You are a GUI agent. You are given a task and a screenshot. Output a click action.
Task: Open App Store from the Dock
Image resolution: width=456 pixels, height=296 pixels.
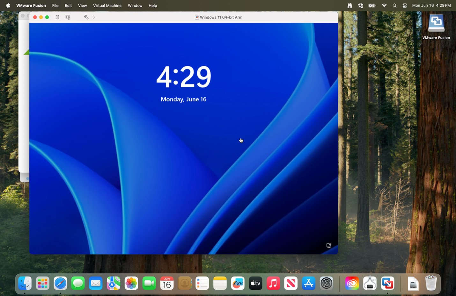point(308,283)
